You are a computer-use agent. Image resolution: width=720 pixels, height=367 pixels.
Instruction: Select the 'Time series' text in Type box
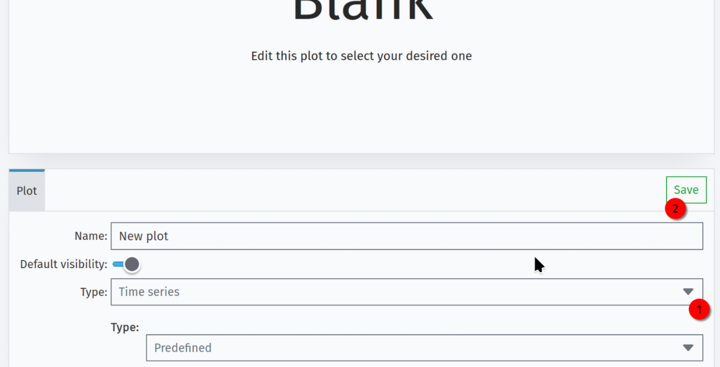coord(149,292)
